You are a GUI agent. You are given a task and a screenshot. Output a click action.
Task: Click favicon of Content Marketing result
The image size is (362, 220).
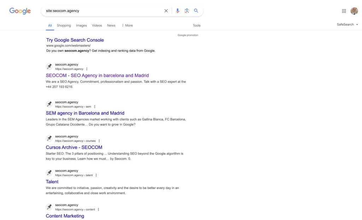[x=49, y=207]
